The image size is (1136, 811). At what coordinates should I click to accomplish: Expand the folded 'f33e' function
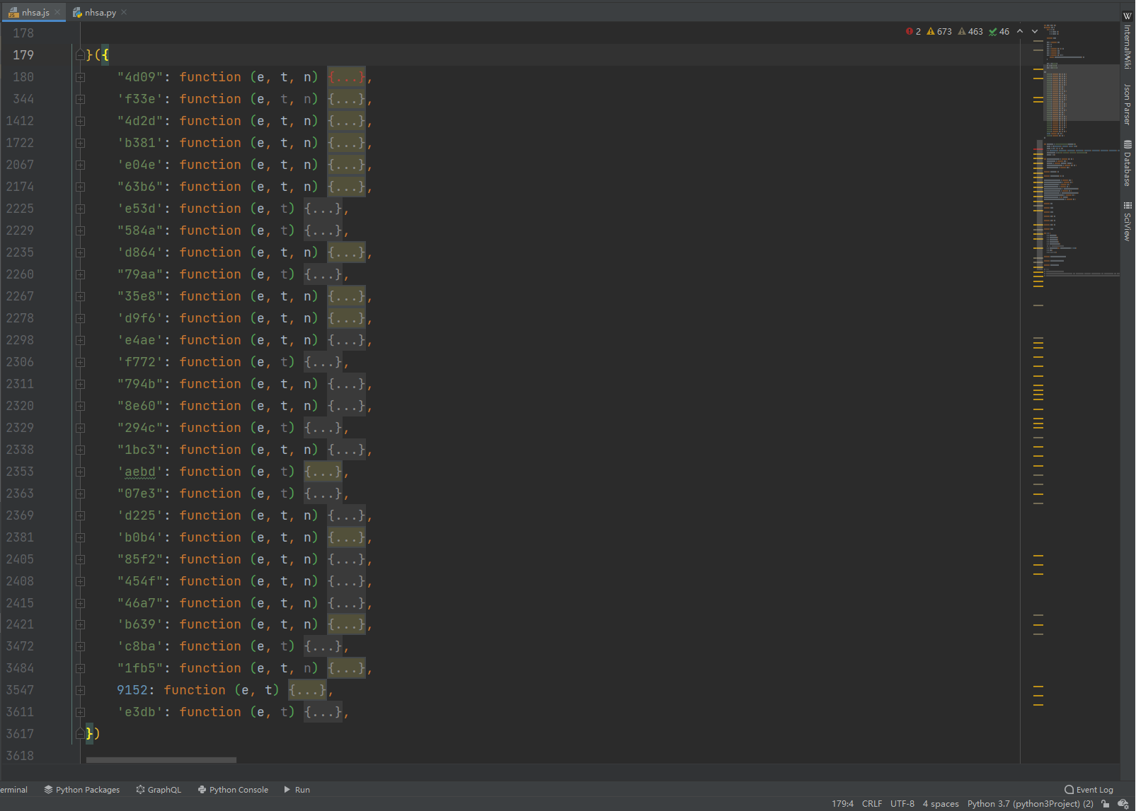click(80, 99)
